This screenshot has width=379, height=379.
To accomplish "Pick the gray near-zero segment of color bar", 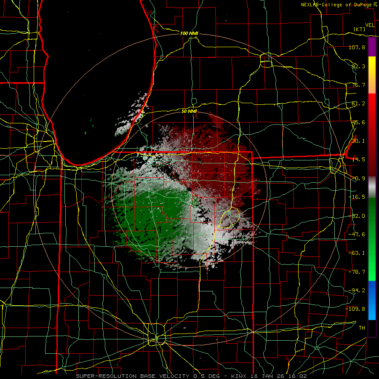I will (372, 187).
